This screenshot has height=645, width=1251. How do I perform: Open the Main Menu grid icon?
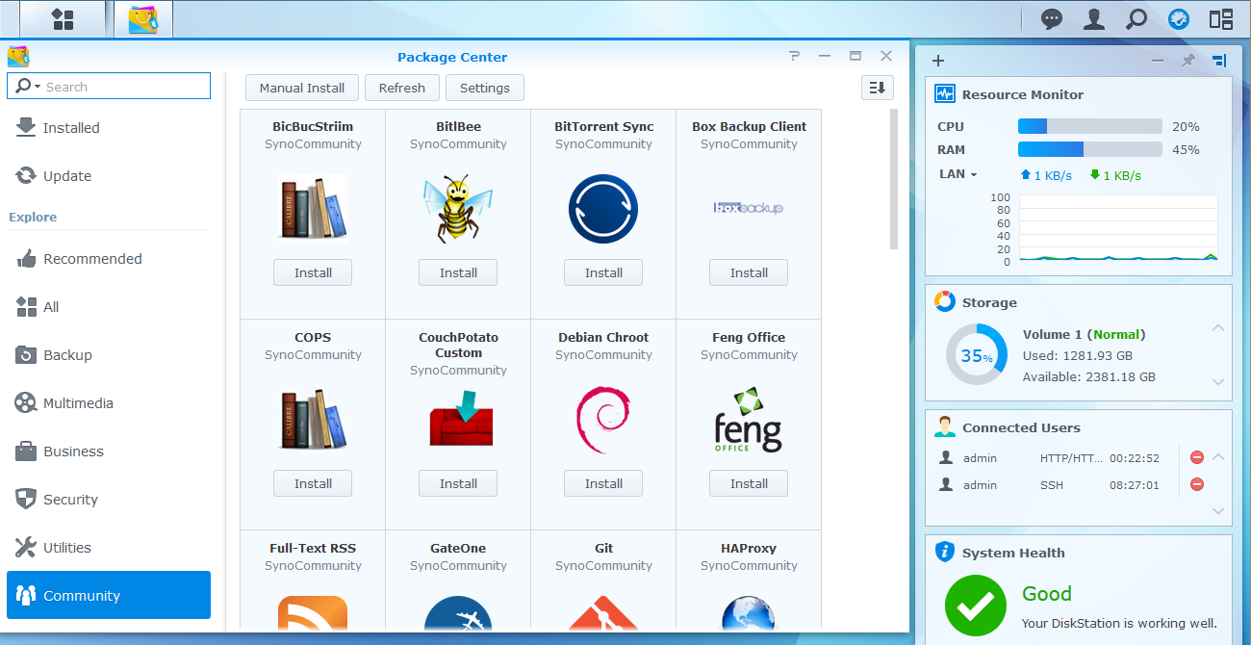[63, 19]
